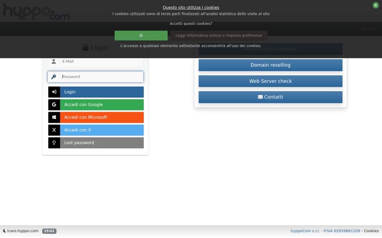The image size is (382, 238).
Task: Close the cookie banner with the green X
Action: tap(376, 5)
